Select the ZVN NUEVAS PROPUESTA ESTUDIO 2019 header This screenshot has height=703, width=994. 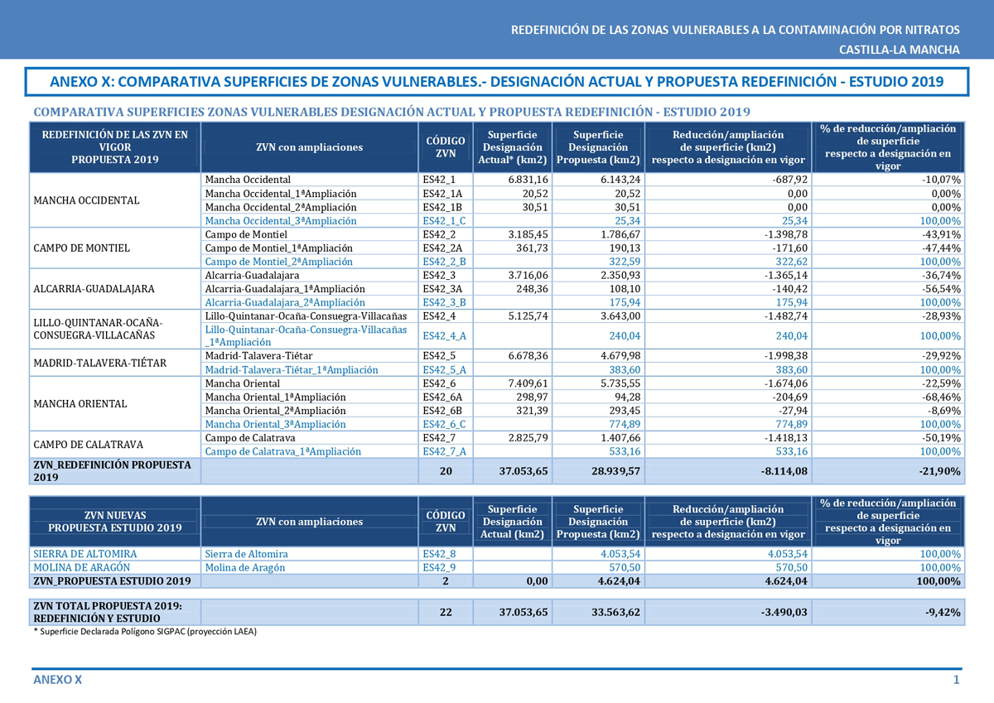tap(114, 522)
